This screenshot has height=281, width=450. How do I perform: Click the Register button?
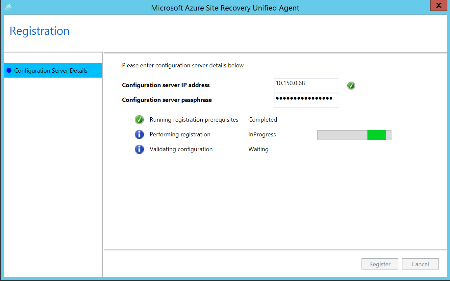pos(380,264)
